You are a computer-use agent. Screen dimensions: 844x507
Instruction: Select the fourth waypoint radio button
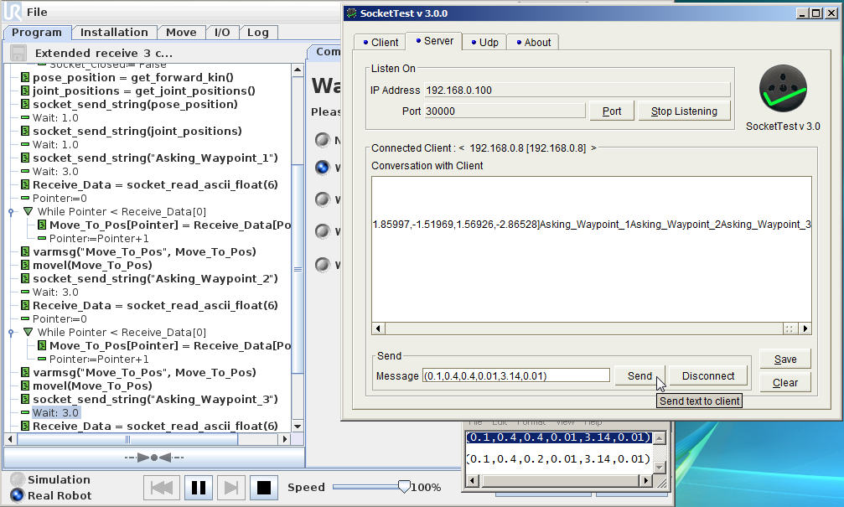pos(323,231)
